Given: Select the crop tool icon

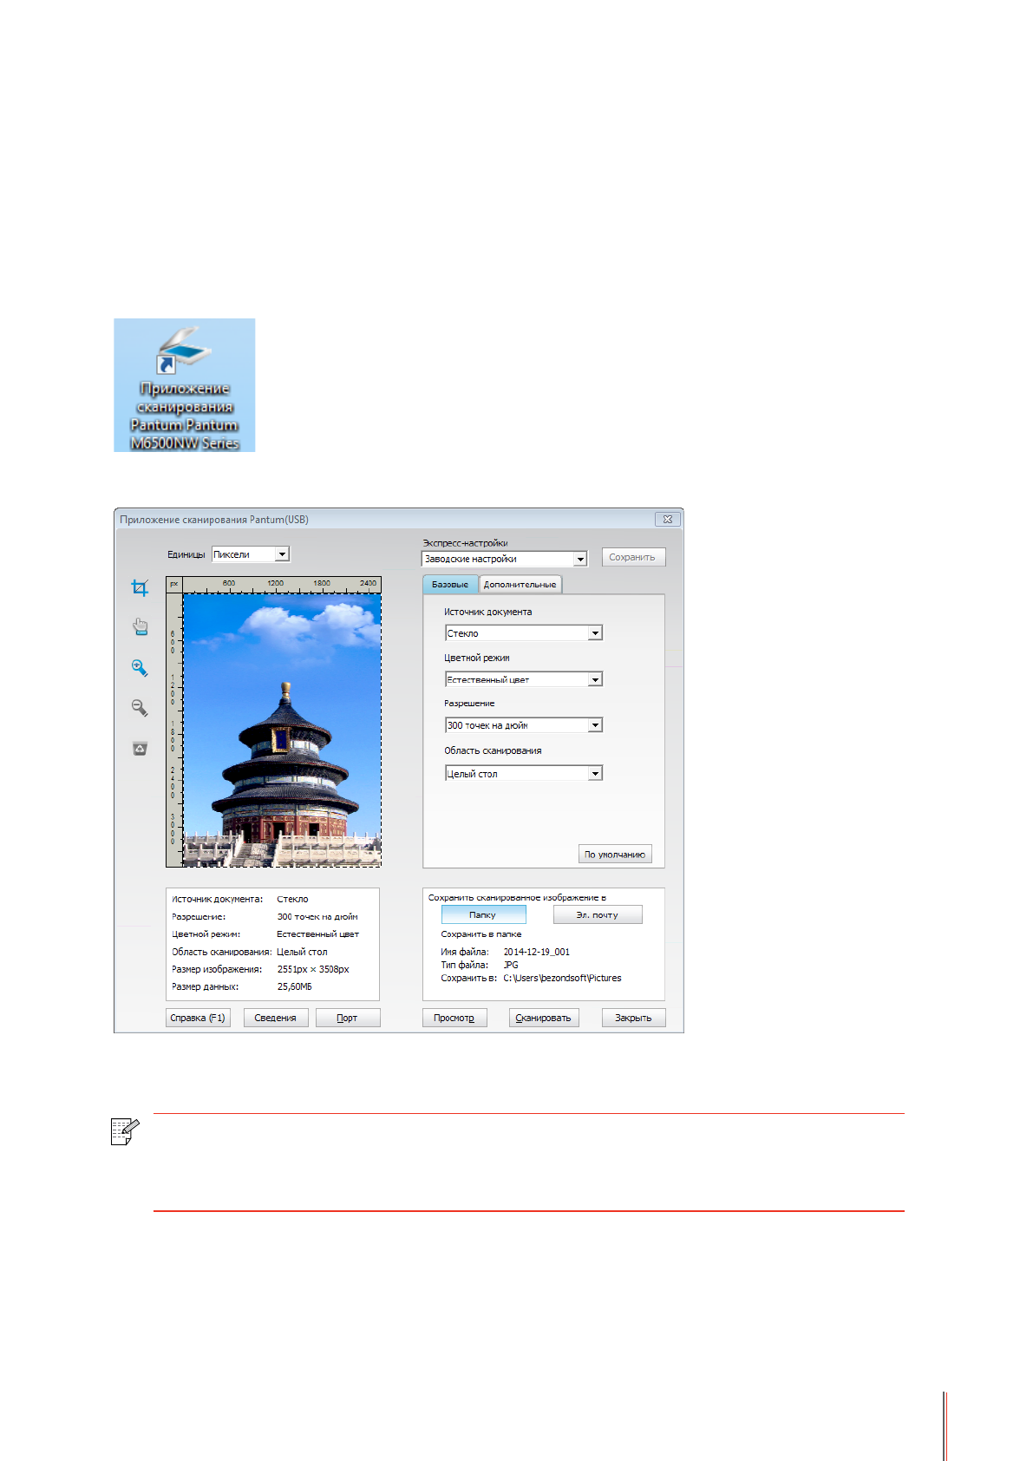Looking at the screenshot, I should [140, 588].
